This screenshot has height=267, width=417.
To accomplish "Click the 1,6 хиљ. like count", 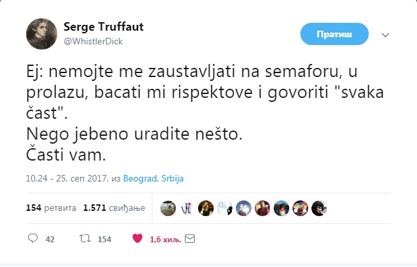I will point(163,240).
